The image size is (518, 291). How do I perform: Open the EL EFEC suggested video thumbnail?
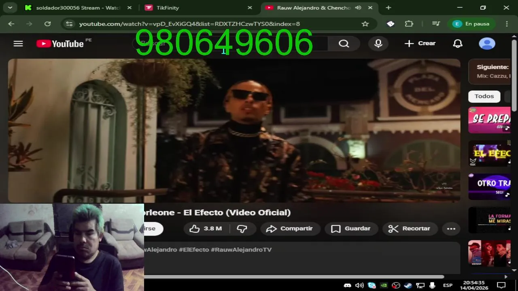pyautogui.click(x=489, y=154)
